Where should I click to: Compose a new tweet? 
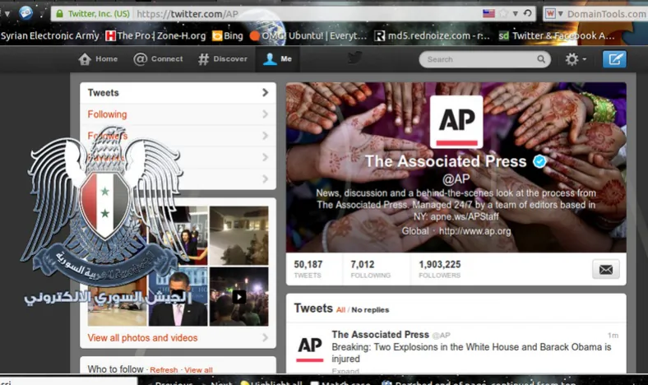point(614,59)
